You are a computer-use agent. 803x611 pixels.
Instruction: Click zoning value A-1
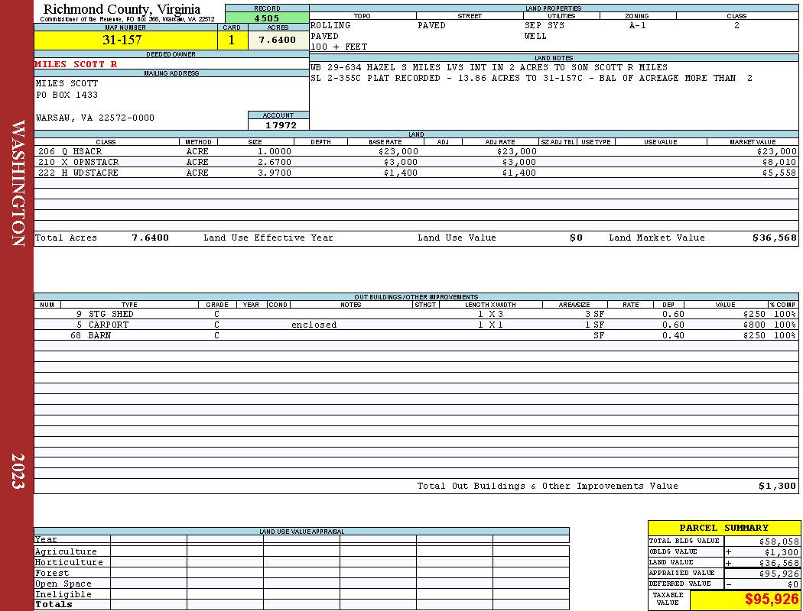pyautogui.click(x=638, y=25)
